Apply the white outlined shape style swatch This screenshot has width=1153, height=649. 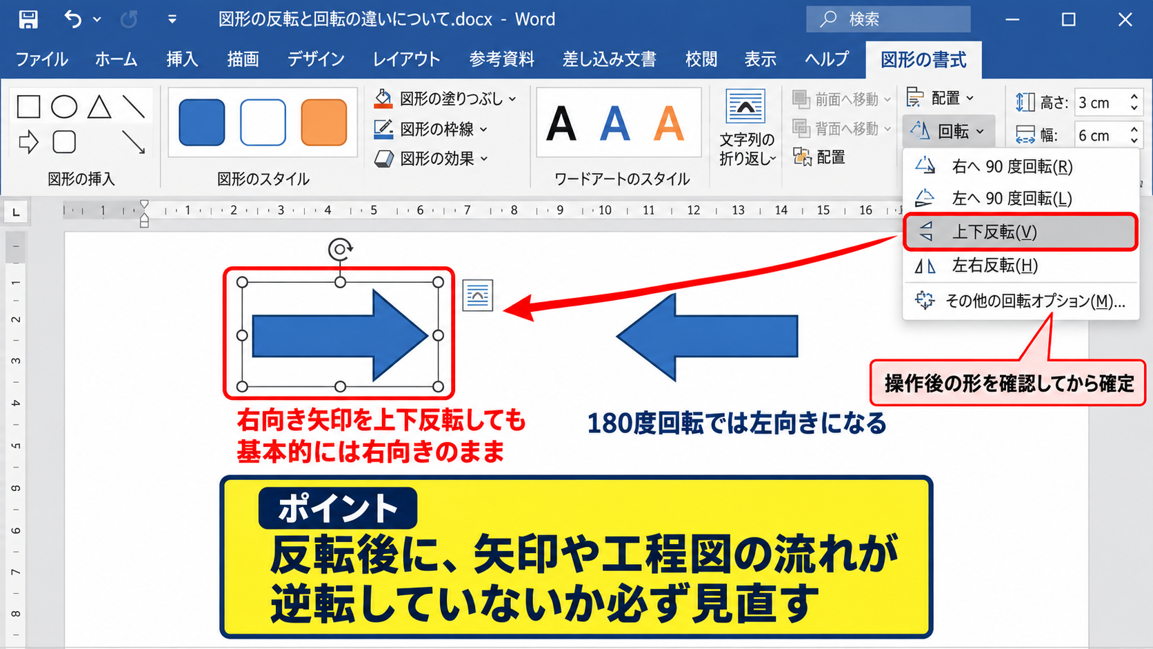click(x=263, y=123)
